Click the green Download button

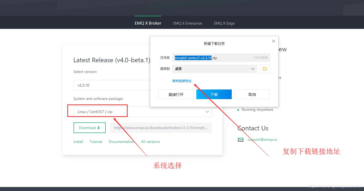[x=90, y=128]
